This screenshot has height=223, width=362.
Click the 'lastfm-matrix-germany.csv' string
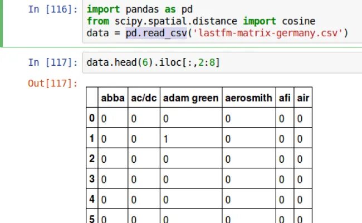[x=268, y=33]
